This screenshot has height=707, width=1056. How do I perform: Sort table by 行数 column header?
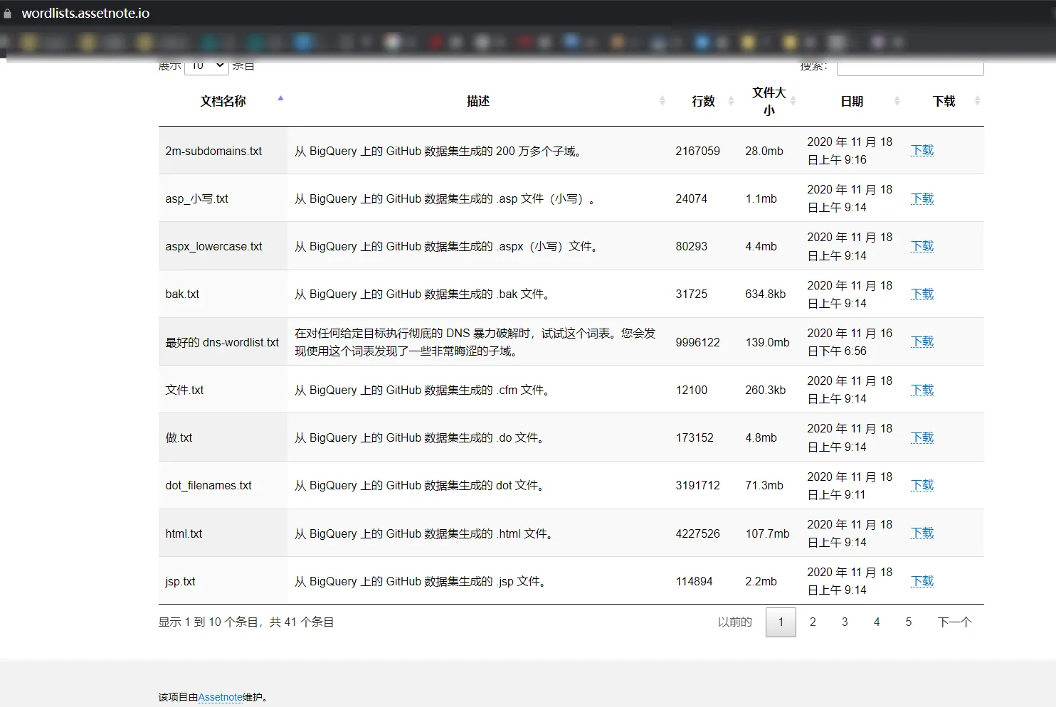704,102
